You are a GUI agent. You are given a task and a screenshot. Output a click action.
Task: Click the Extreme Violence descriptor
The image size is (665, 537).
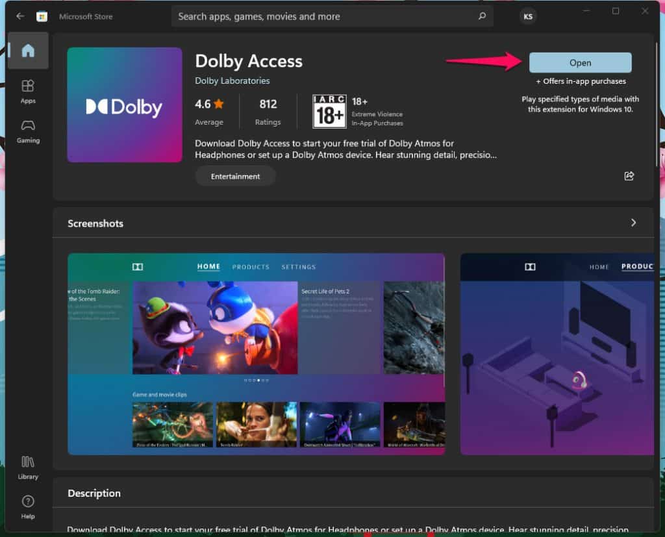point(377,114)
